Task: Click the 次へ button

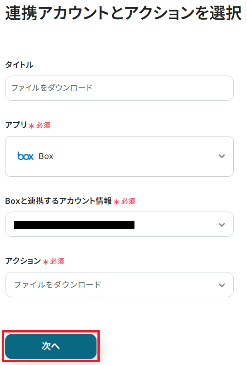Action: [51, 346]
